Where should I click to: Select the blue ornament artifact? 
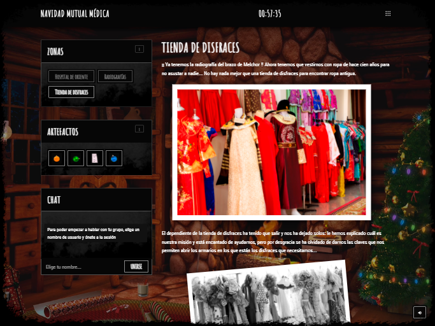(x=113, y=158)
